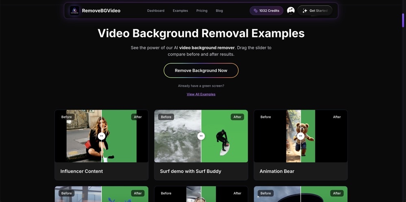Click the Animation Bear card title

(277, 171)
